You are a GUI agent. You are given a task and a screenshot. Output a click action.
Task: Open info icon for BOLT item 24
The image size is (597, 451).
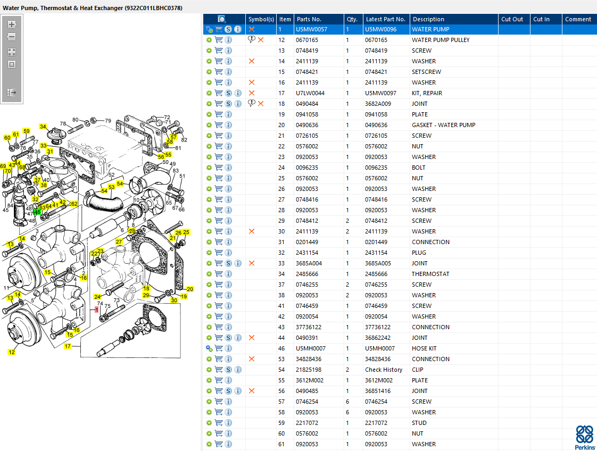click(x=228, y=168)
